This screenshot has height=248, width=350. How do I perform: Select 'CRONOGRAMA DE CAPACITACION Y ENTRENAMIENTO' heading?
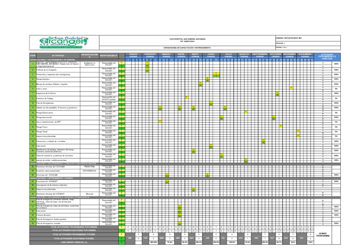[187, 48]
